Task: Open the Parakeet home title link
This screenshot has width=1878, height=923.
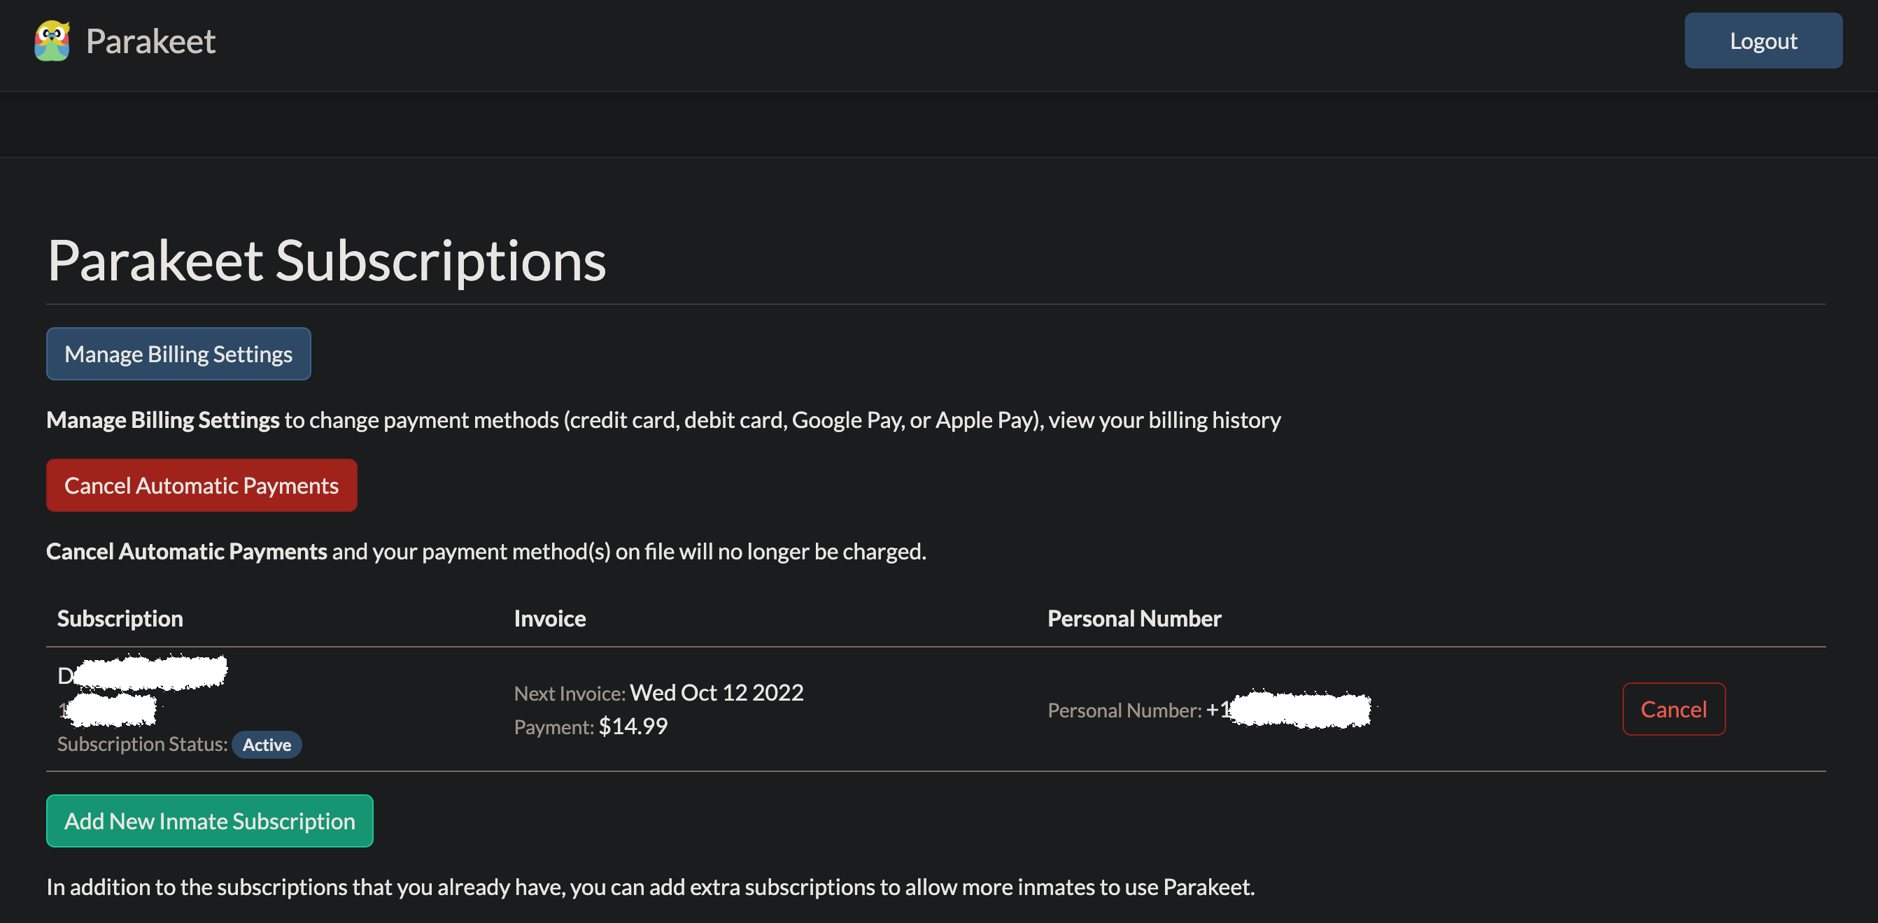Action: 150,41
